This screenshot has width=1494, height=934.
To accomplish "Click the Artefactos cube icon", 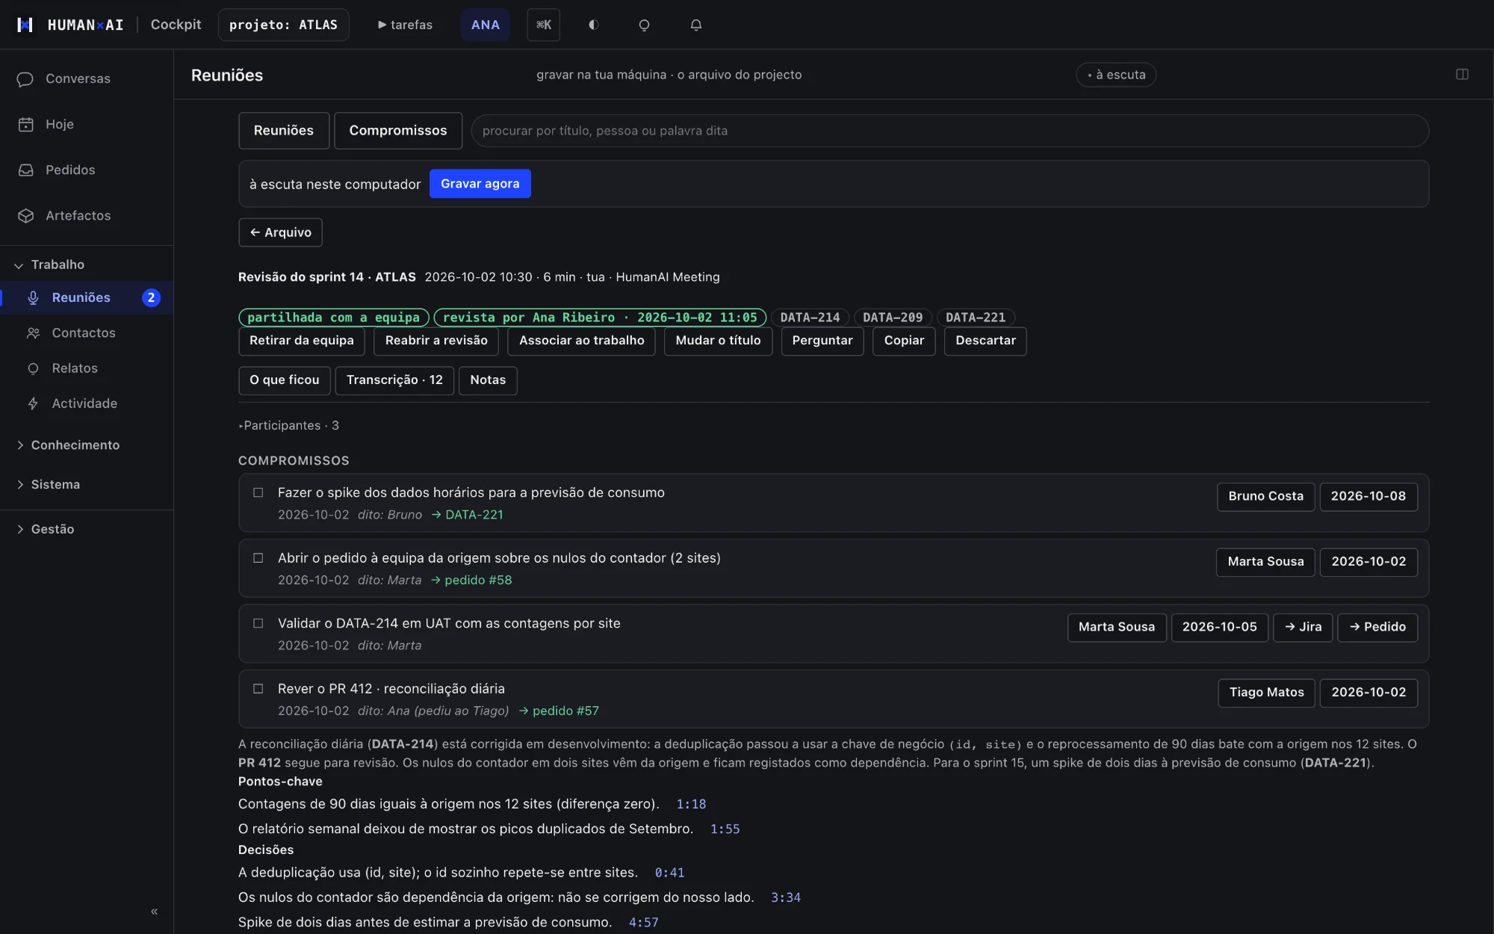I will point(25,216).
